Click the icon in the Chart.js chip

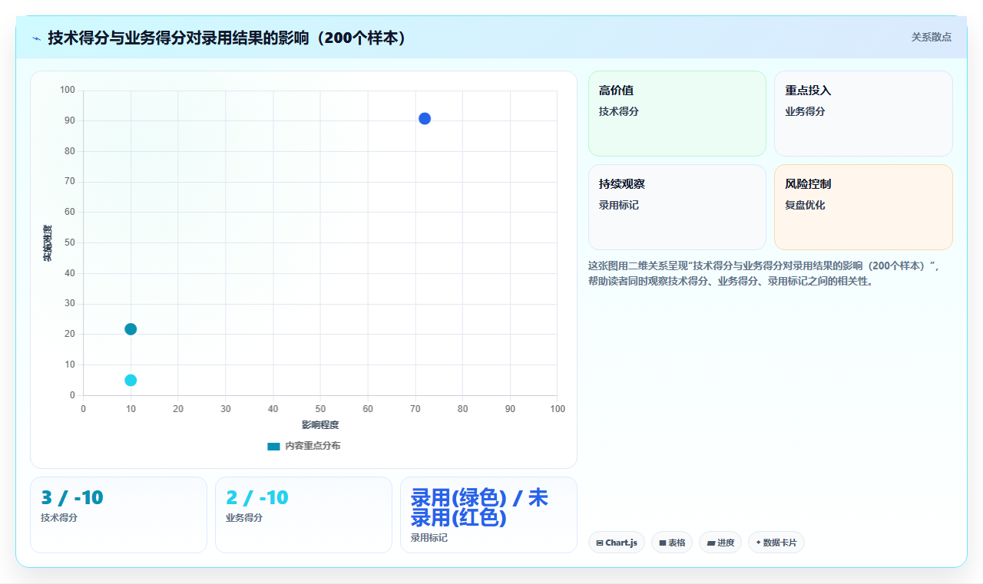coord(600,543)
